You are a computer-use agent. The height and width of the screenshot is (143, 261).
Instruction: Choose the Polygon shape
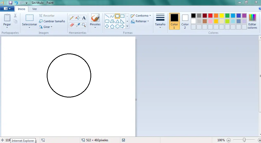[112, 21]
